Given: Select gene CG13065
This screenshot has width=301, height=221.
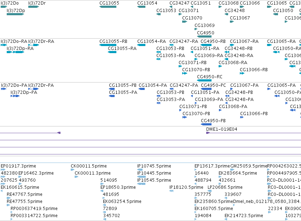Looking at the screenshot, I should tap(269, 7).
